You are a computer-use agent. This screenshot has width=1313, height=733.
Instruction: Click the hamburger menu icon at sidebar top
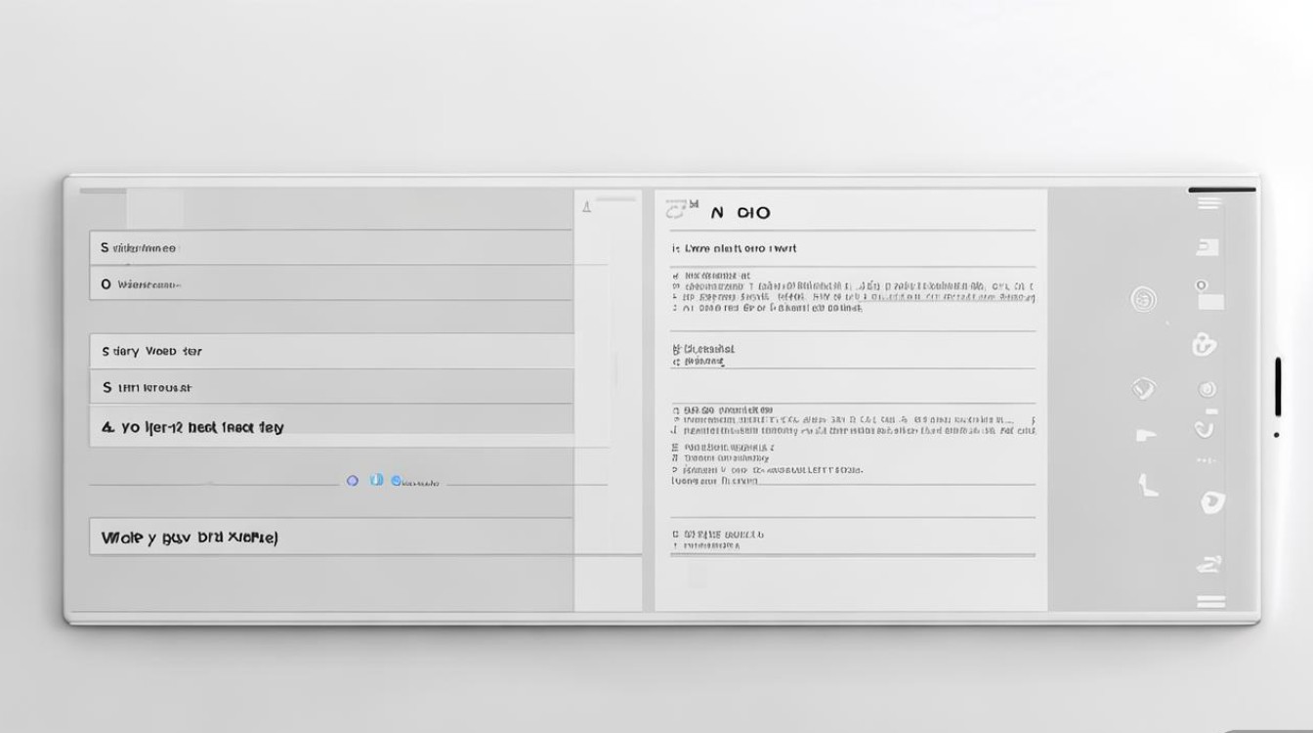click(1208, 203)
